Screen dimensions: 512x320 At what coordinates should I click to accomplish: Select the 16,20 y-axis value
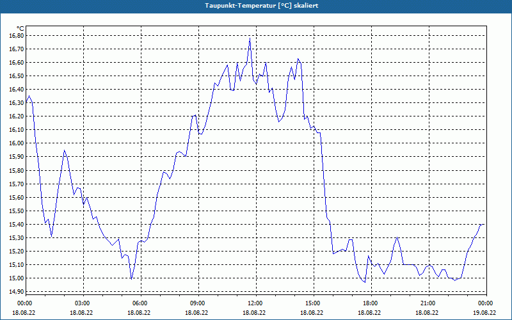point(17,116)
